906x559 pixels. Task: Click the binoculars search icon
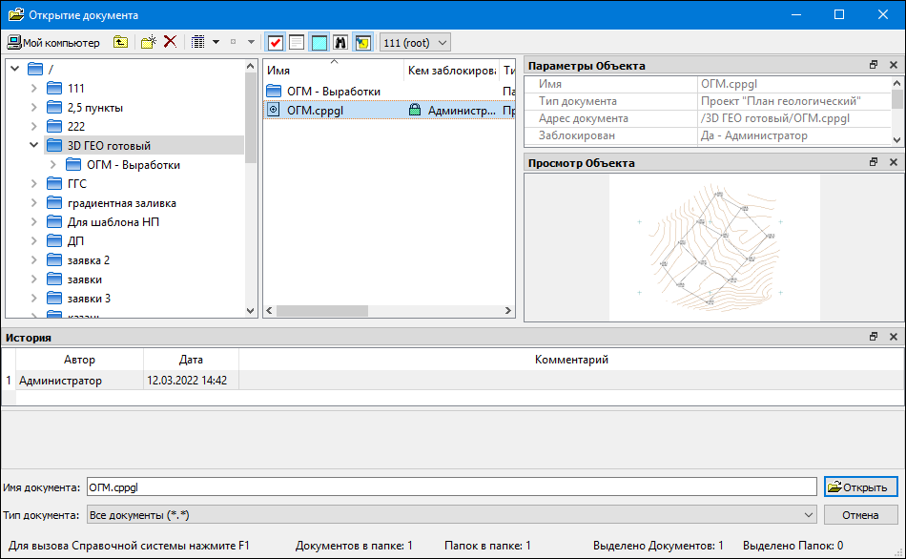point(340,42)
